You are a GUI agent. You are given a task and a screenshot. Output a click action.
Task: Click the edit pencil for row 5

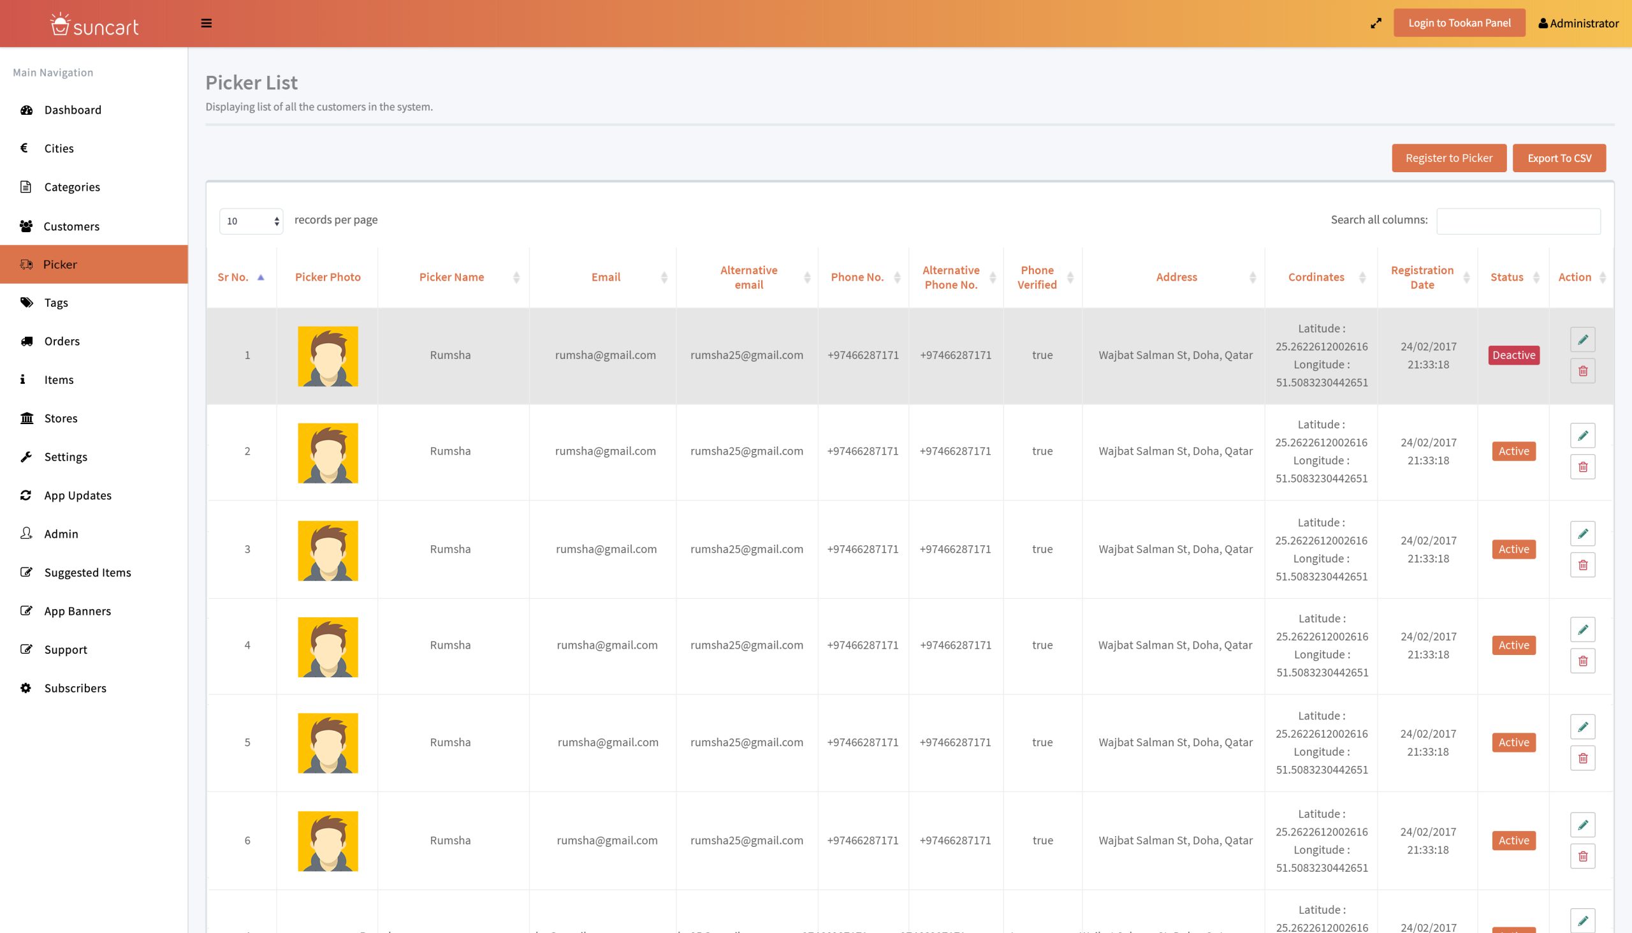tap(1583, 727)
